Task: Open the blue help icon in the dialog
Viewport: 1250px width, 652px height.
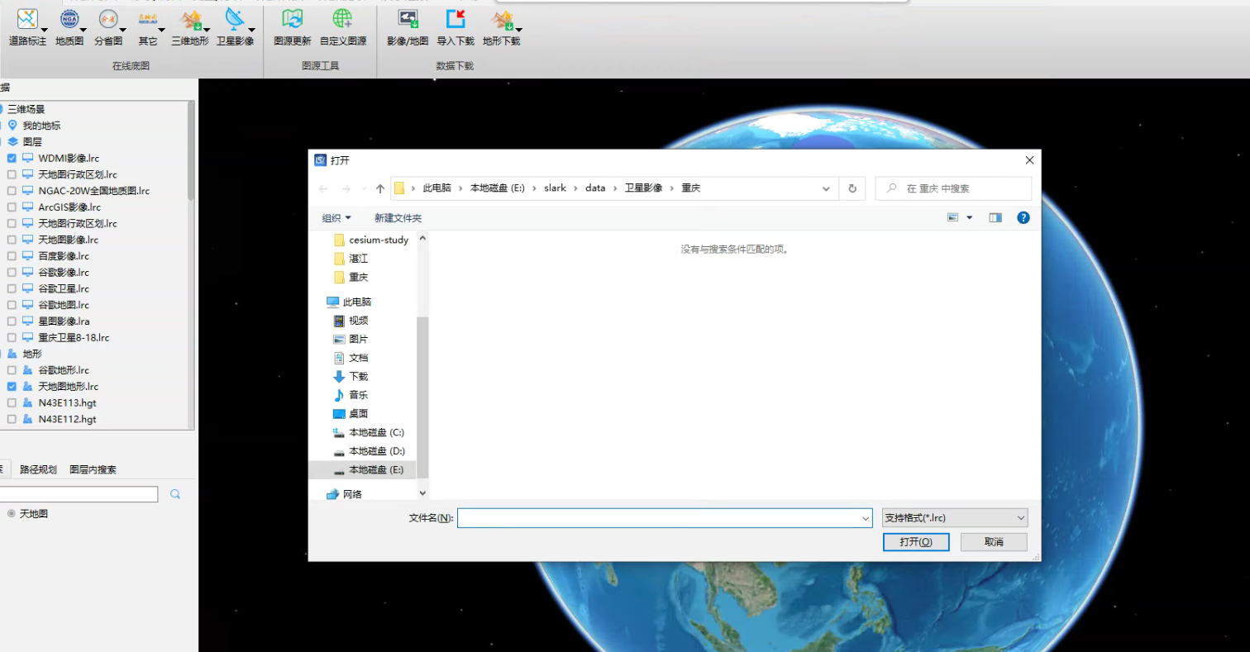Action: 1023,217
